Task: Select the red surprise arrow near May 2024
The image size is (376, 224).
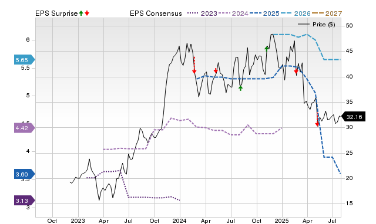Action: (216, 70)
